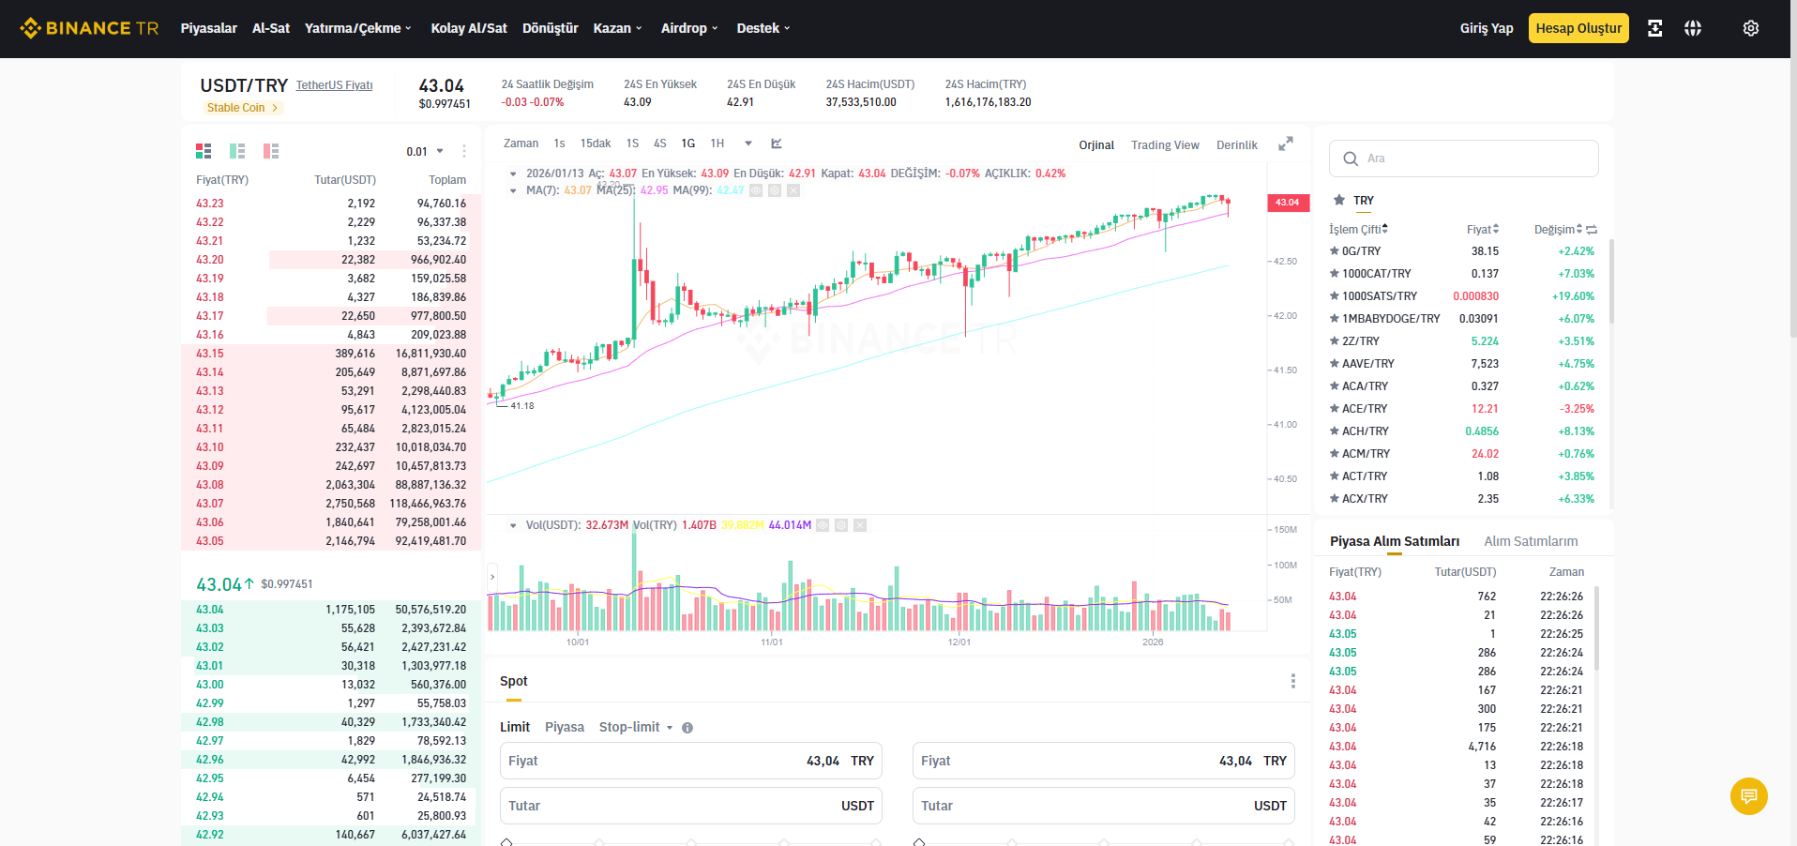Open chart indicators icon next to intervals
Viewport: 1797px width, 846px height.
pos(777,144)
